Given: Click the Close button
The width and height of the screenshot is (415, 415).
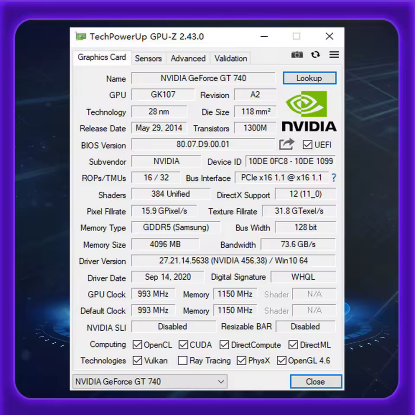Looking at the screenshot, I should [x=316, y=381].
